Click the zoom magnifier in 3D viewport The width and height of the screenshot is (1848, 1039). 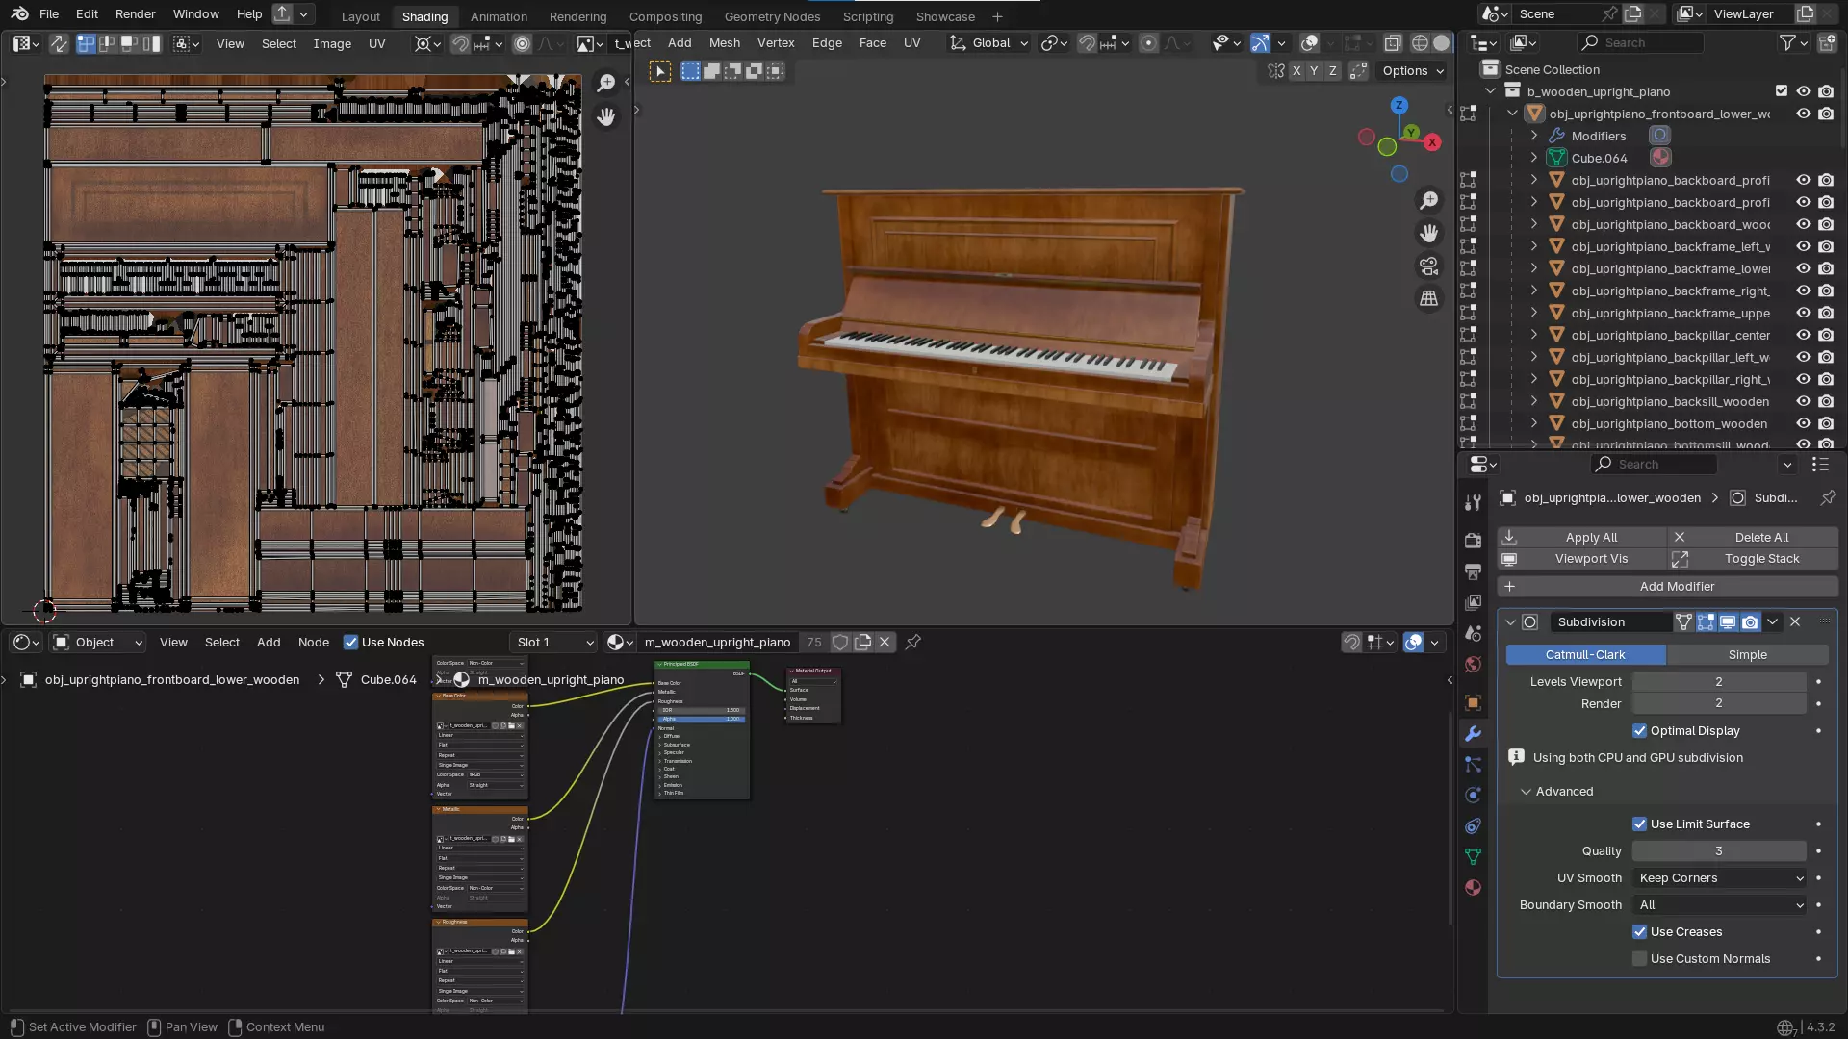1429,200
